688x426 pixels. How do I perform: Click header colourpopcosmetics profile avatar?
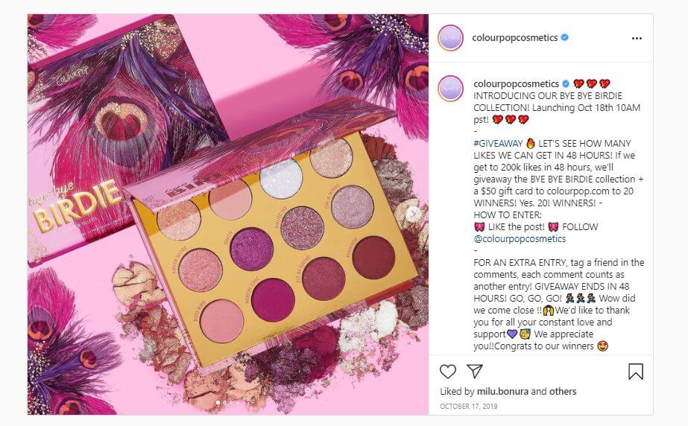[x=451, y=38]
